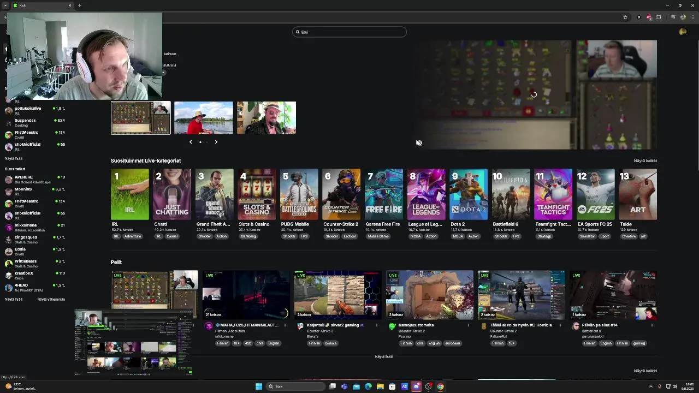Click 'Näytä kaikki' next to live categories
The width and height of the screenshot is (699, 393).
point(645,161)
